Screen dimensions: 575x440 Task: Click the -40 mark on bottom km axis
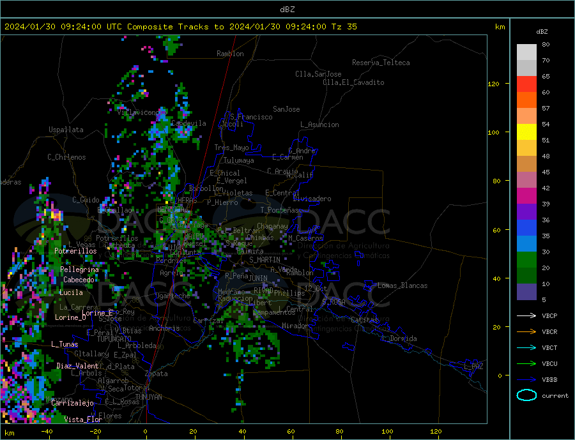[47, 432]
